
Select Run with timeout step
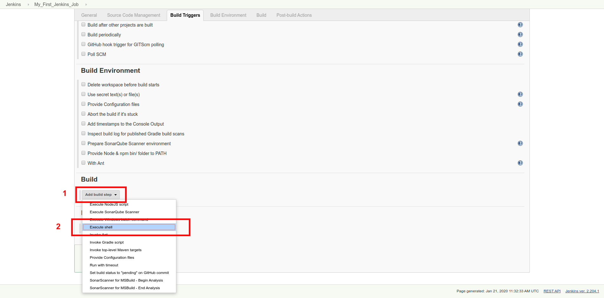coord(129,265)
